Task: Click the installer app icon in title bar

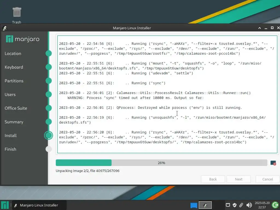Action: pyautogui.click(x=5, y=28)
